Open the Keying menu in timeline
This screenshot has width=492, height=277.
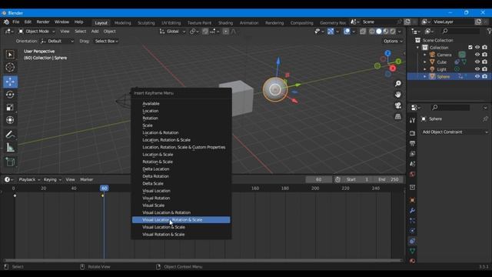[x=52, y=179]
